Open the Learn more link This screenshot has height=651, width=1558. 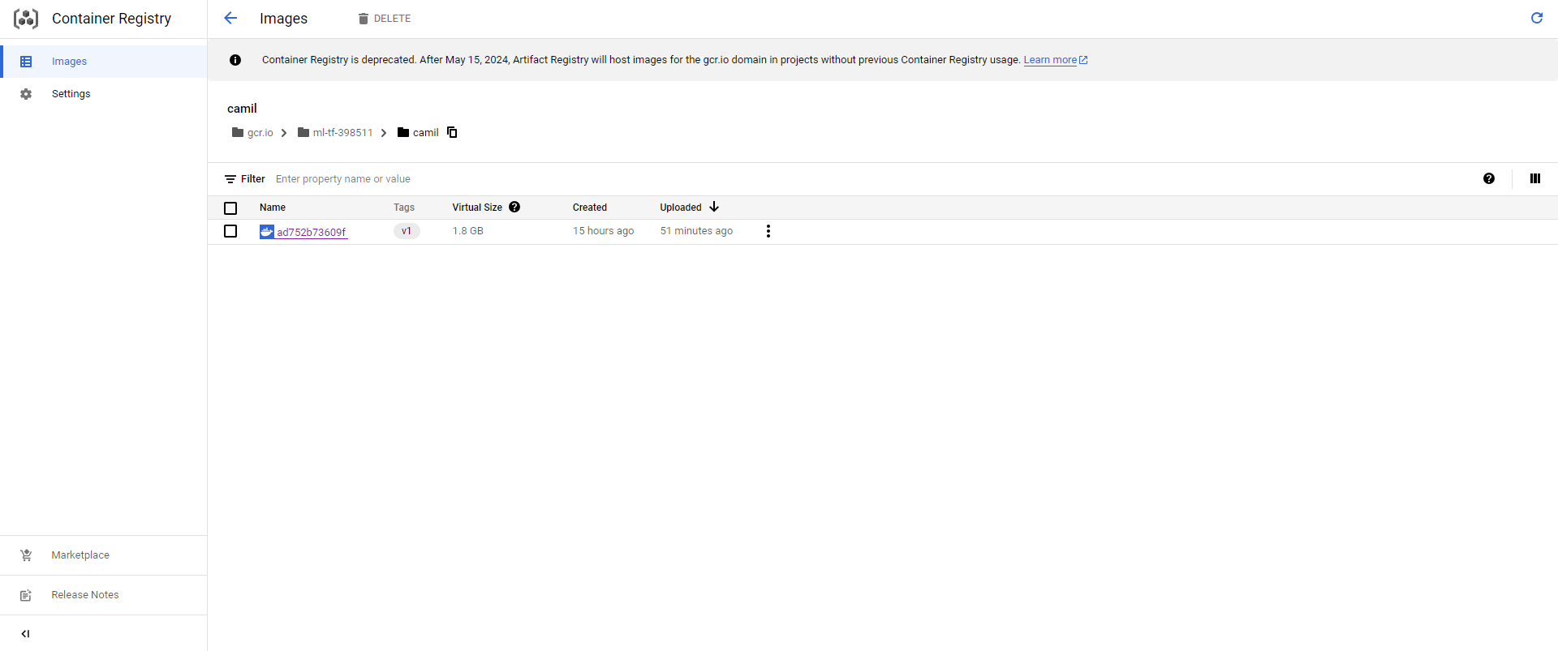click(1055, 60)
